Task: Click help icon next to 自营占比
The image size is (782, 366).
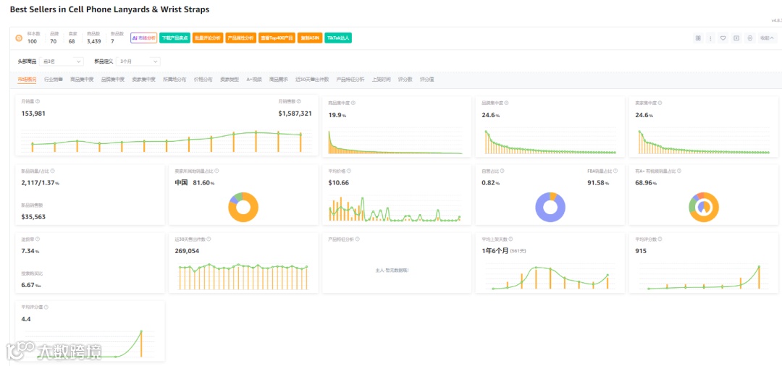Action: (x=501, y=171)
